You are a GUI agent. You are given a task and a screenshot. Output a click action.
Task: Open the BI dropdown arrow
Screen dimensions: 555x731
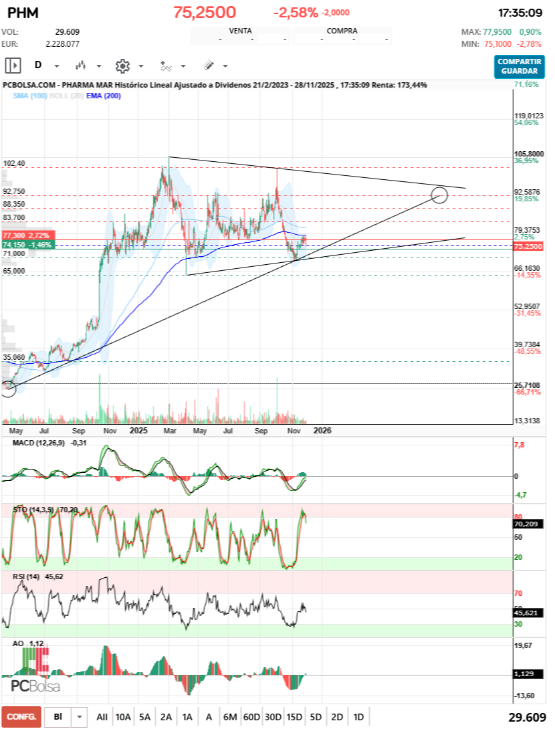pyautogui.click(x=80, y=717)
